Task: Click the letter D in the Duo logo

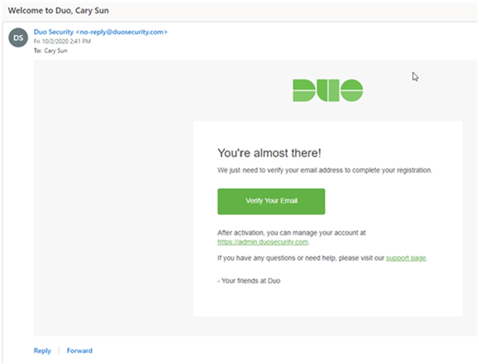Action: click(x=304, y=90)
